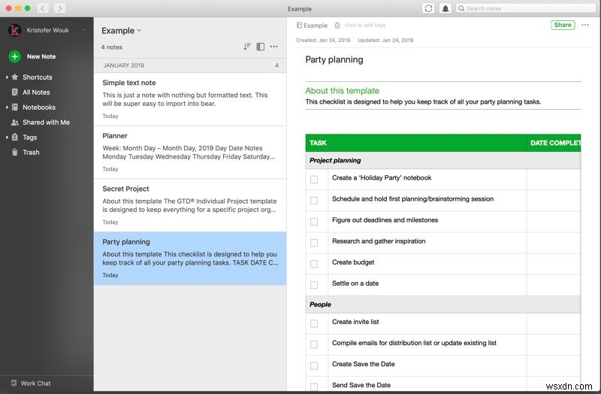Open All Notes in sidebar
601x394 pixels.
pos(36,92)
